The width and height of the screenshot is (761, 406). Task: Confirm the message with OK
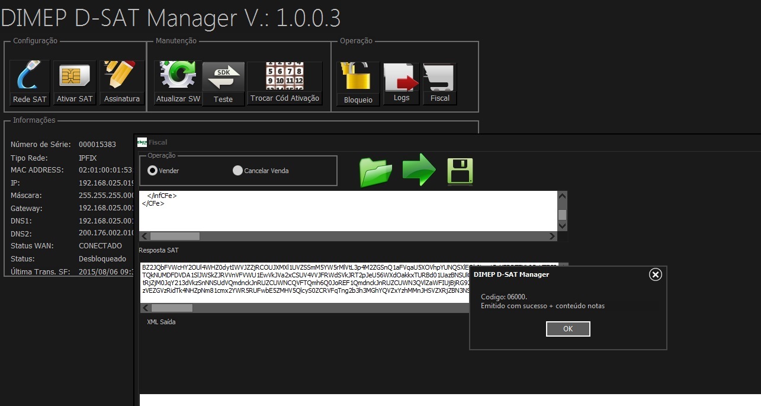(568, 329)
